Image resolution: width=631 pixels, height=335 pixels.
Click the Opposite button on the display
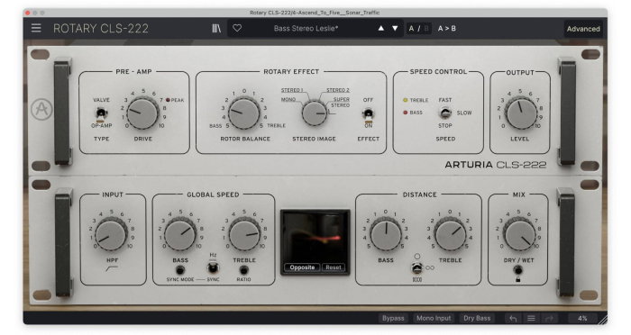(x=302, y=267)
